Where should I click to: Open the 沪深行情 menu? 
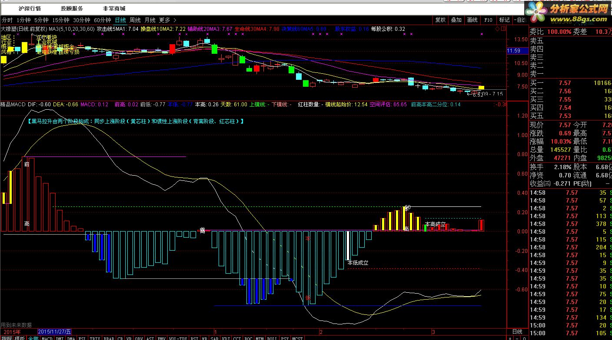(x=30, y=8)
